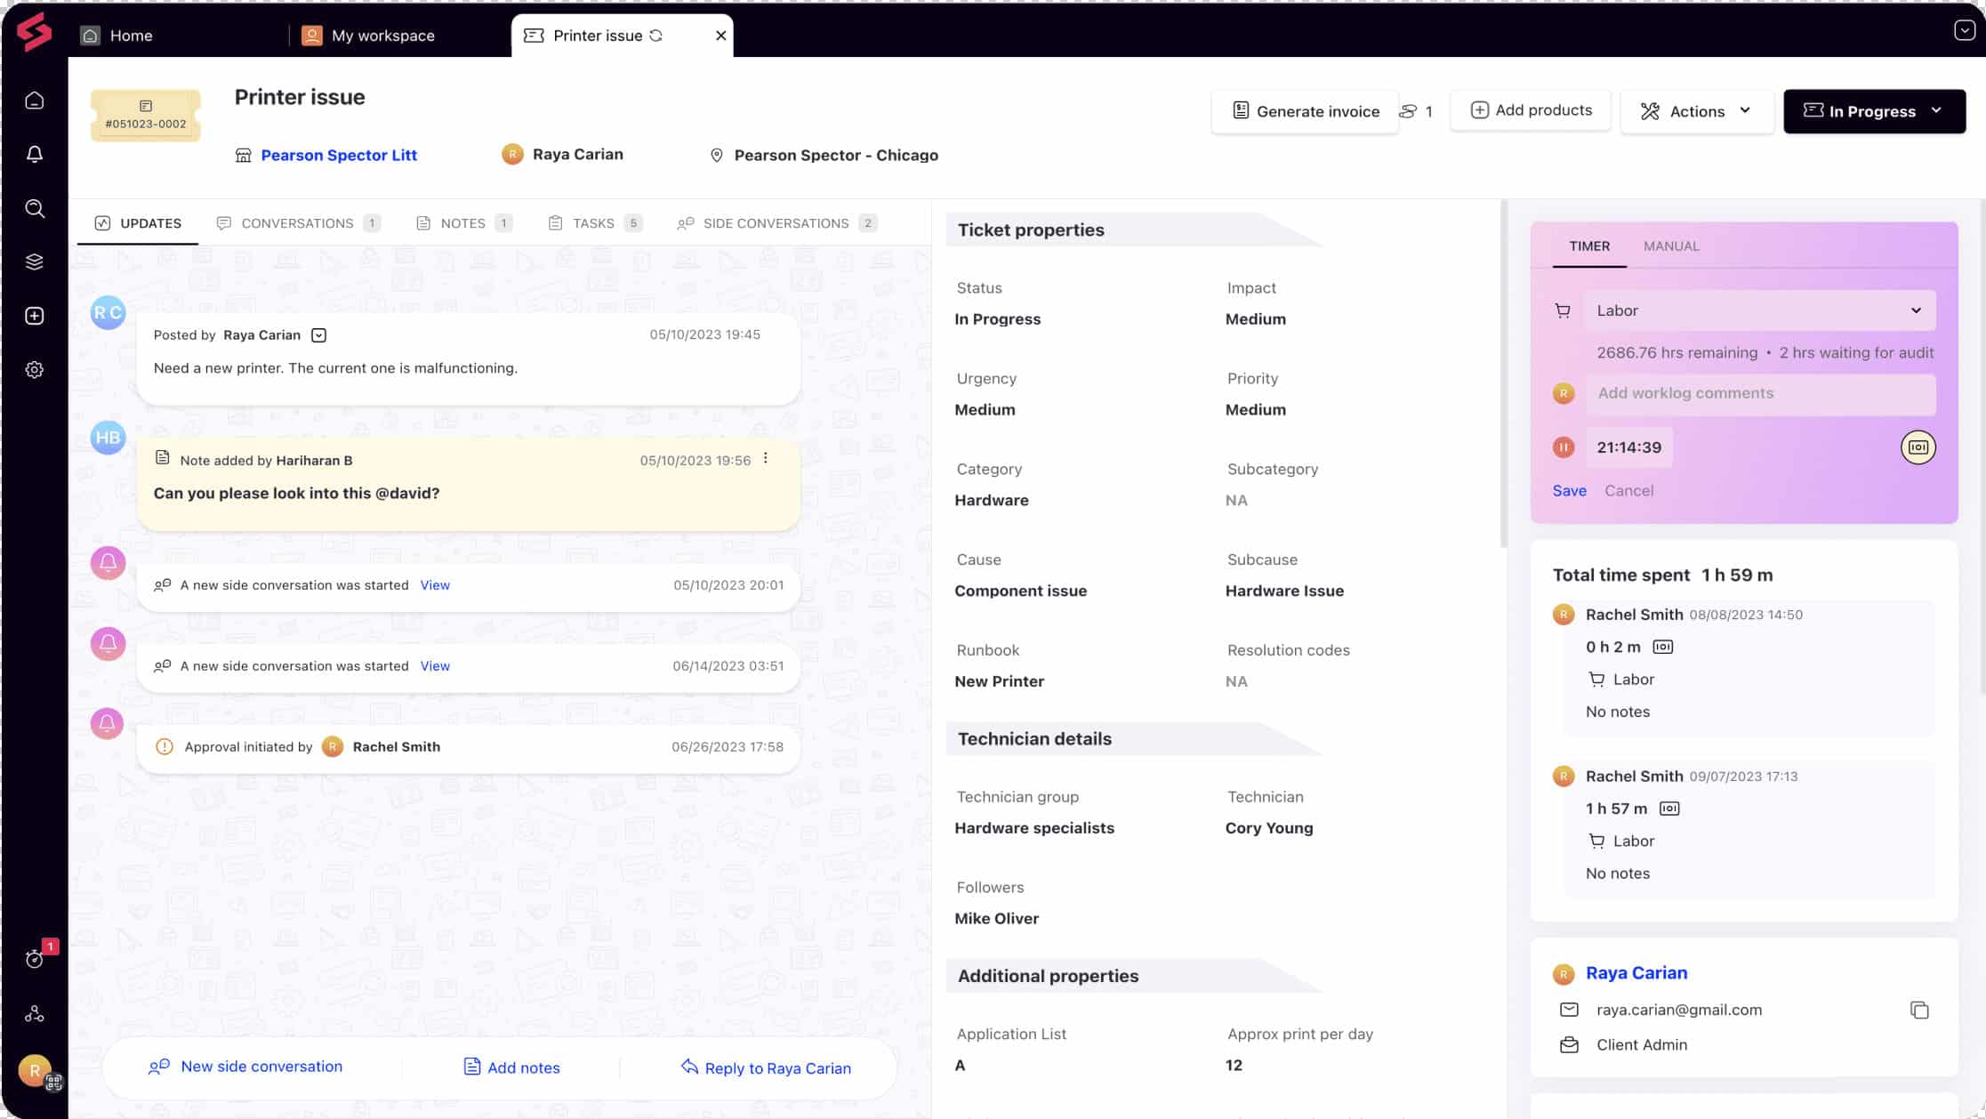Open the Actions dropdown menu
This screenshot has width=1986, height=1119.
[1697, 110]
